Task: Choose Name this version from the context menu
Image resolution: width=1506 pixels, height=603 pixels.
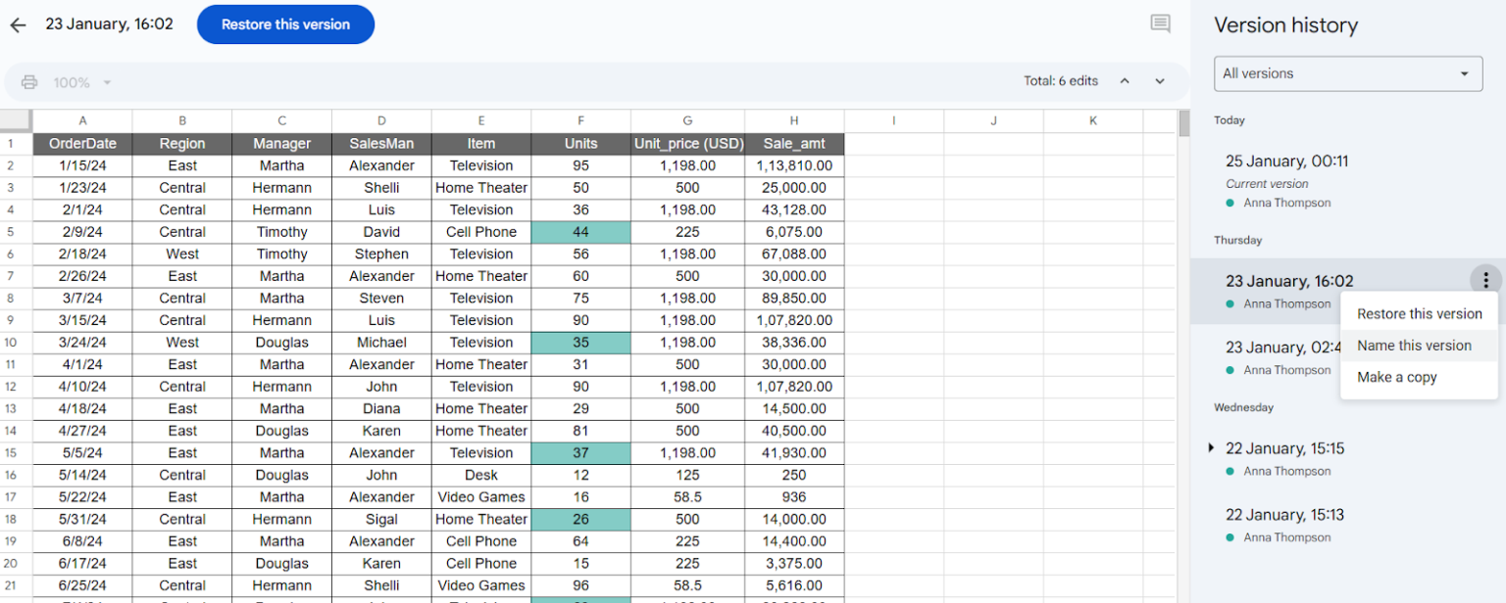Action: pyautogui.click(x=1414, y=346)
